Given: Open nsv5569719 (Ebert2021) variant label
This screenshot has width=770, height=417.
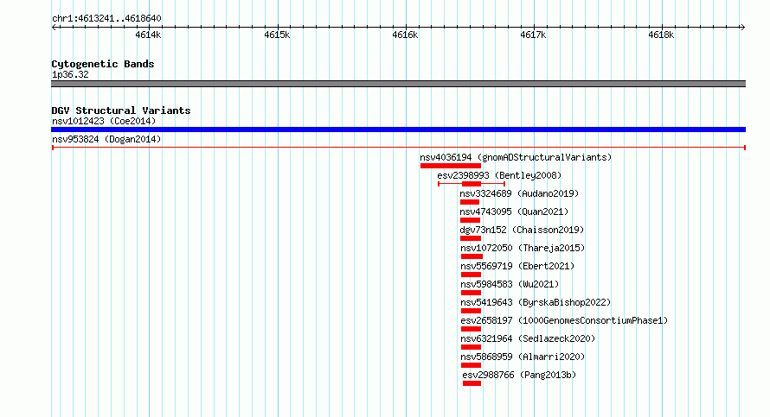Looking at the screenshot, I should tap(517, 266).
